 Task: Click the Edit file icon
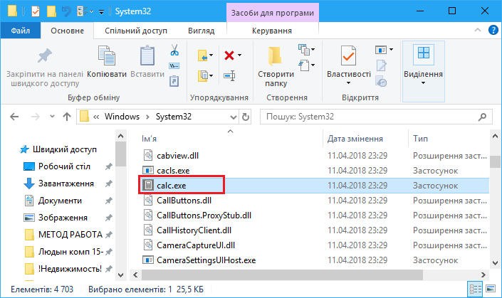click(x=381, y=65)
